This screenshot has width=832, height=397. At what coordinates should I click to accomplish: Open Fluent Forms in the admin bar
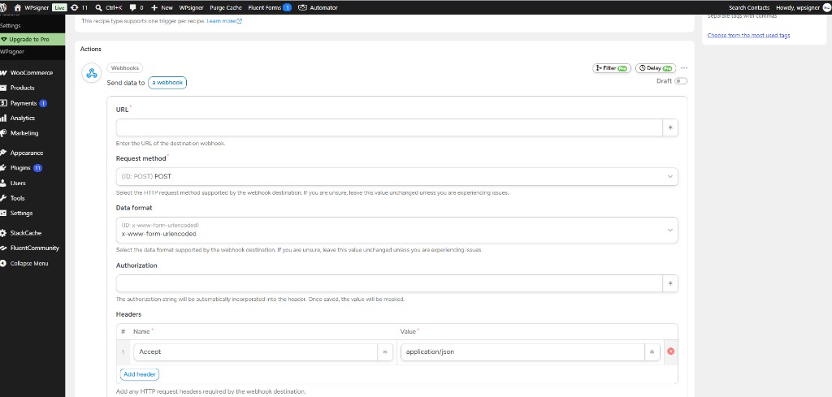(270, 7)
